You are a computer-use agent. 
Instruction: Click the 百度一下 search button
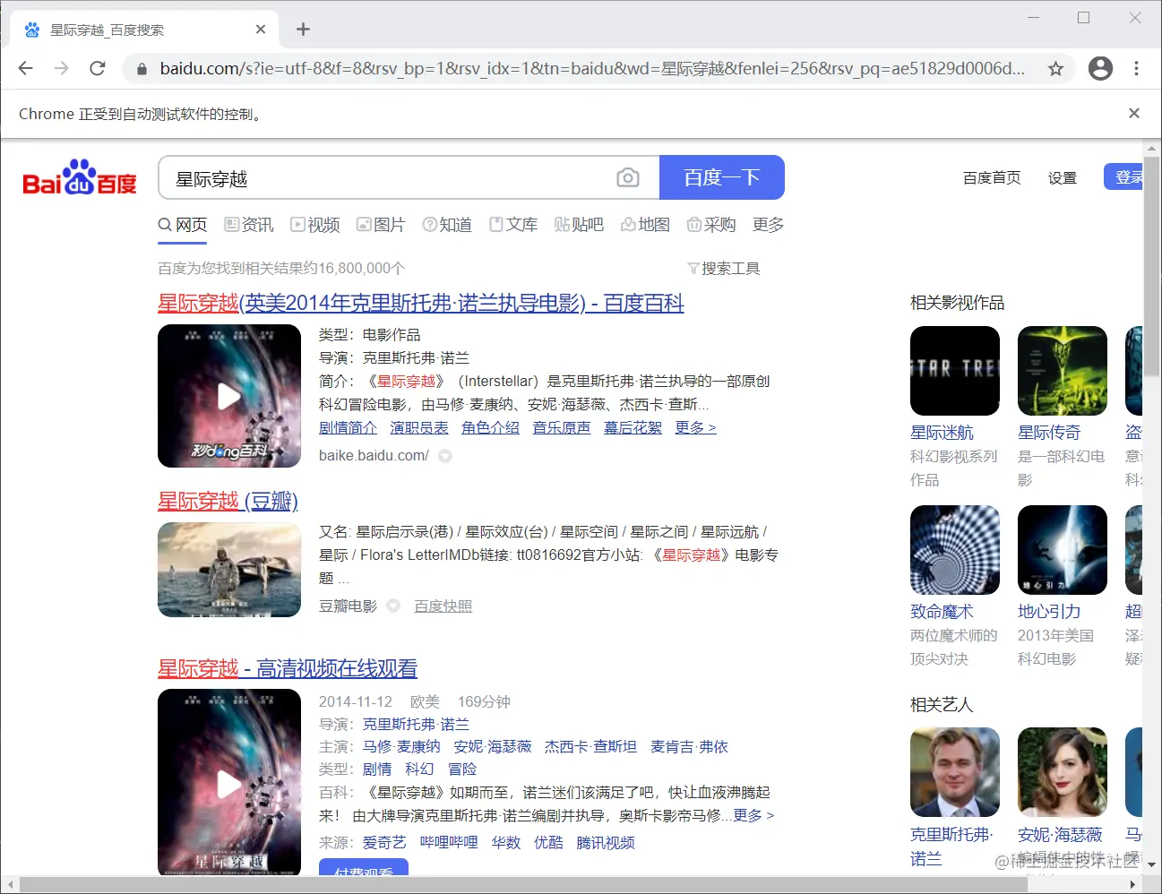coord(722,177)
